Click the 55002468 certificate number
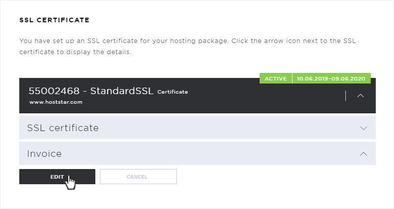Image resolution: width=394 pixels, height=209 pixels. click(x=54, y=91)
